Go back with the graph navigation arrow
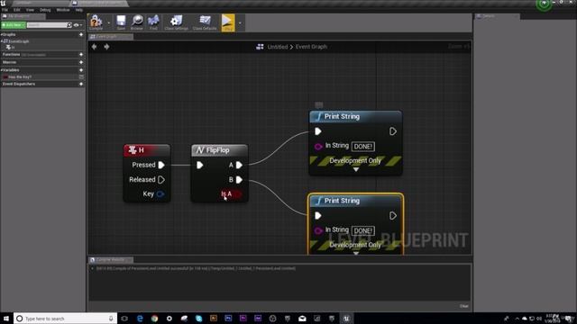This screenshot has width=577, height=324. coord(94,47)
